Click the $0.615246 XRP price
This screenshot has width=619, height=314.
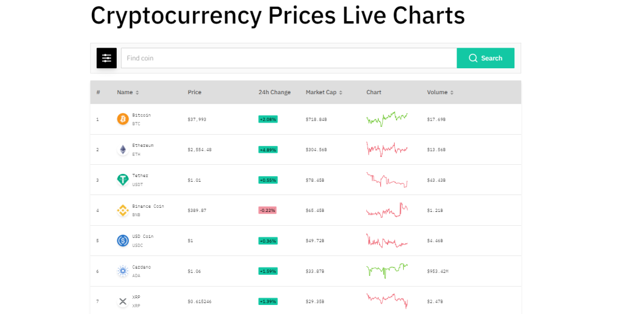coord(199,301)
